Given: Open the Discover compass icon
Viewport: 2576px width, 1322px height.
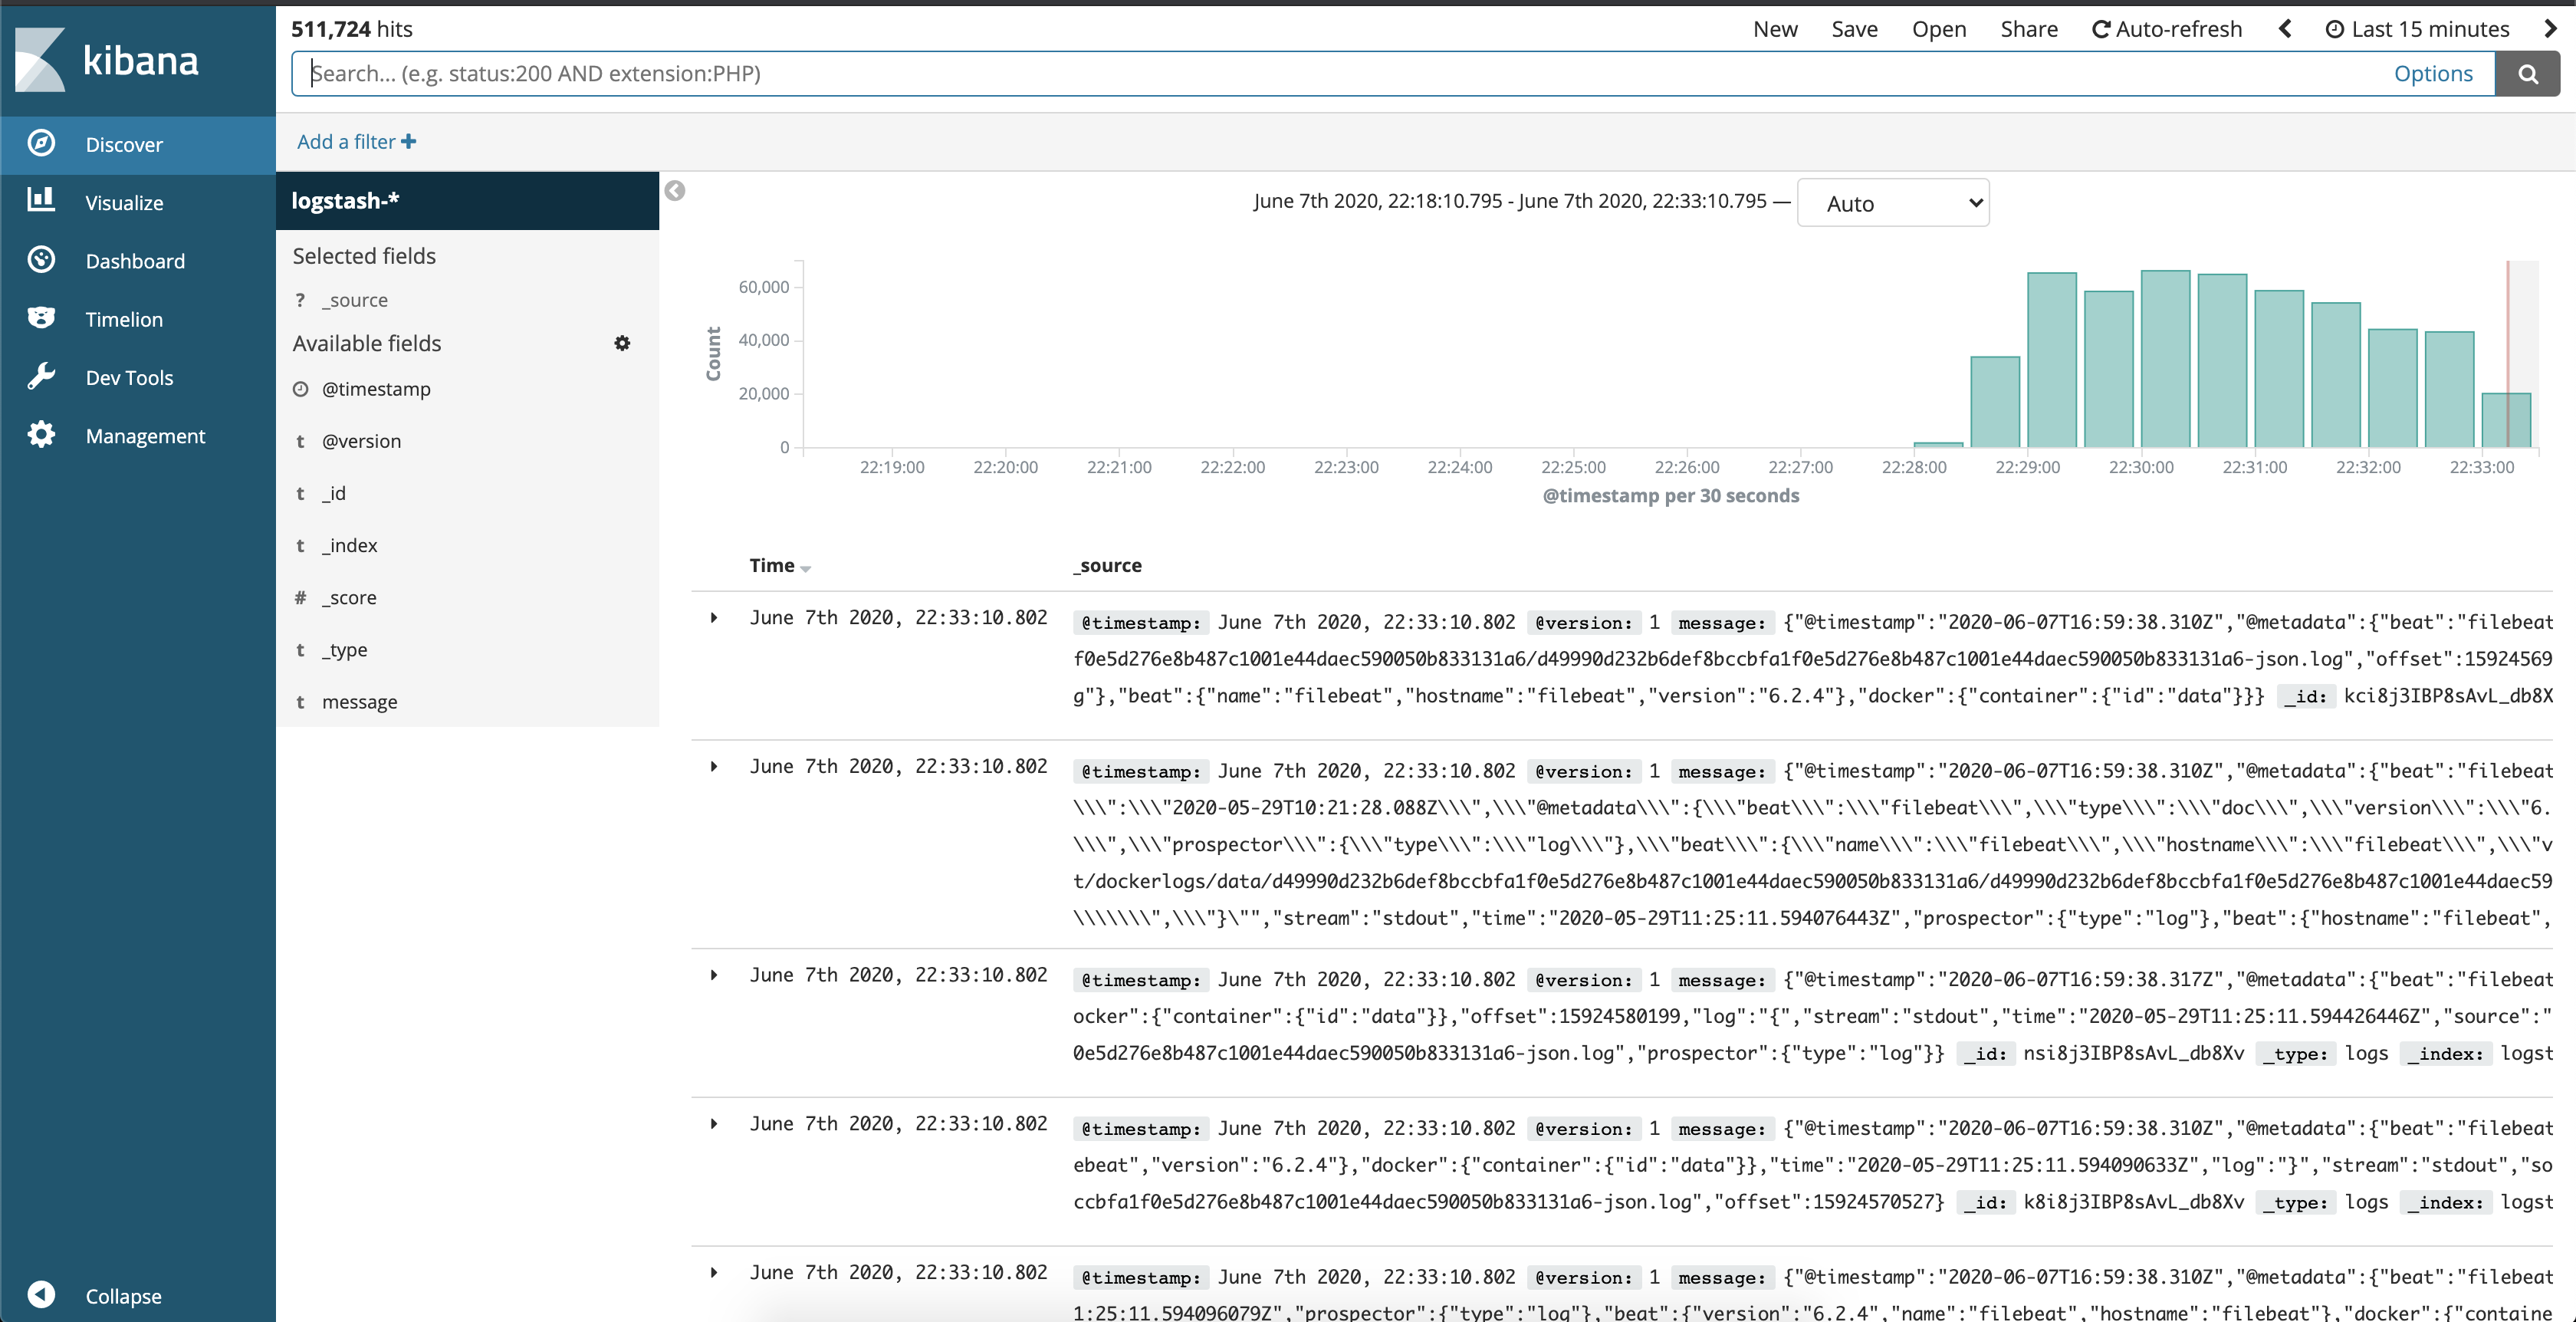Looking at the screenshot, I should (41, 143).
